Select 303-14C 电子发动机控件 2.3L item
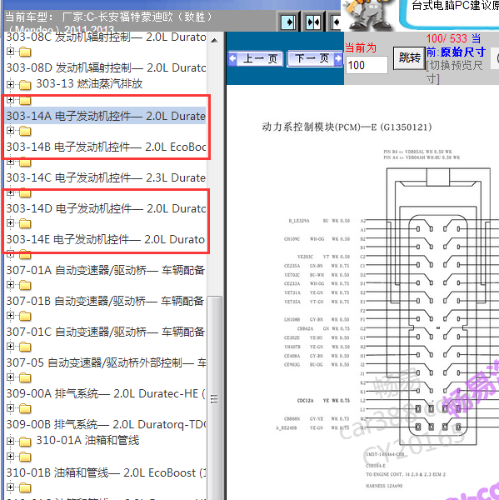 pyautogui.click(x=106, y=177)
